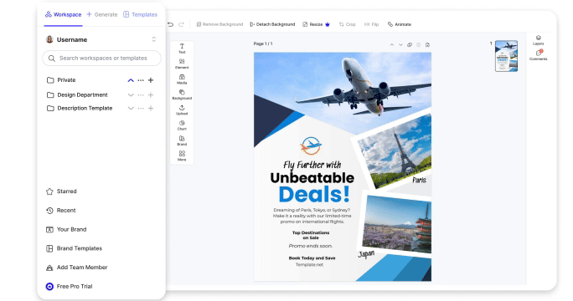This screenshot has height=301, width=573.
Task: Select the Background tool
Action: coord(182,94)
